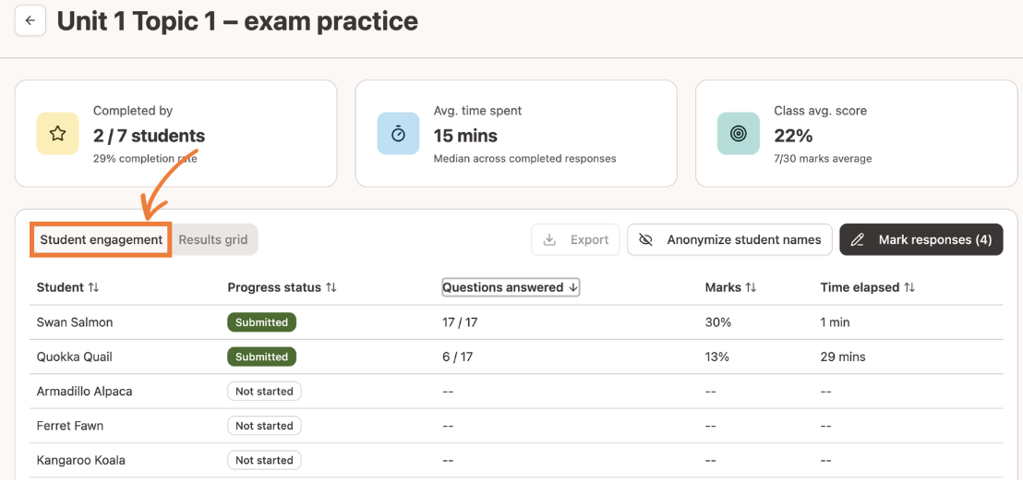
Task: Click the Export button
Action: point(575,240)
